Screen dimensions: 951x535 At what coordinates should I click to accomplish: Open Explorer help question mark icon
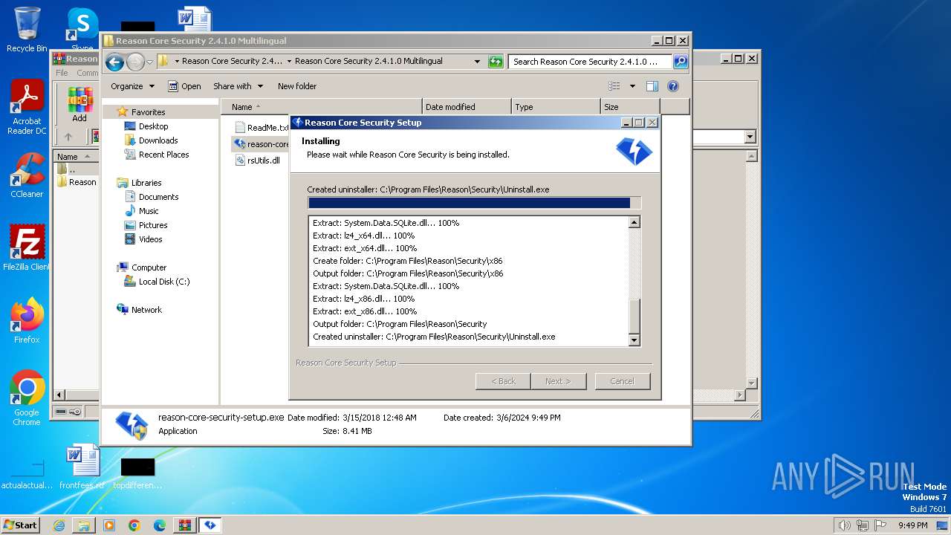point(673,86)
